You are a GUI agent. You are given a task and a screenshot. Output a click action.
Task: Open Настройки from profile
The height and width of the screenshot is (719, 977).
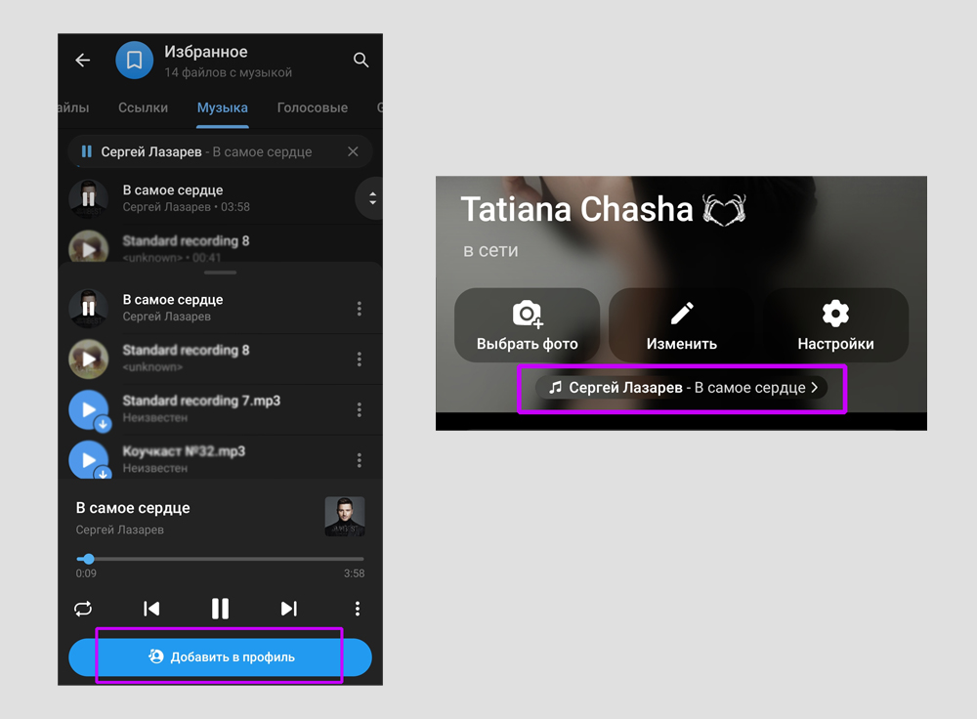[x=835, y=325]
